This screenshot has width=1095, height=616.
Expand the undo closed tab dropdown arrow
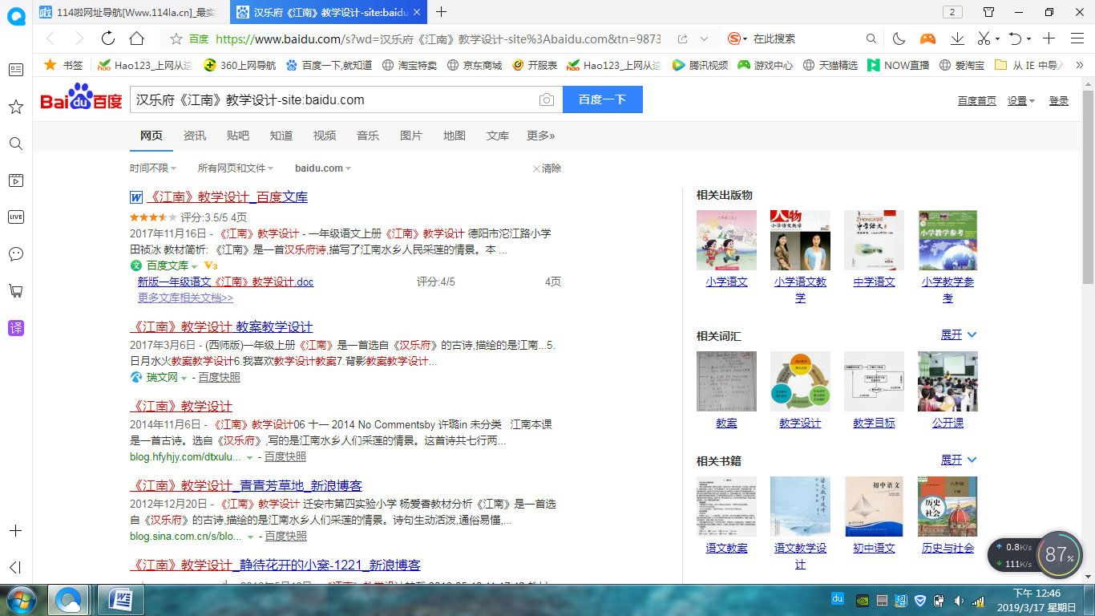[x=1028, y=38]
